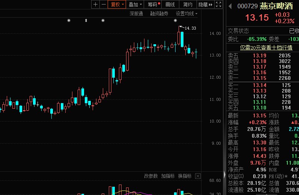The width and height of the screenshot is (299, 195).
Task: Click the 改参数 button
Action: 151,176
